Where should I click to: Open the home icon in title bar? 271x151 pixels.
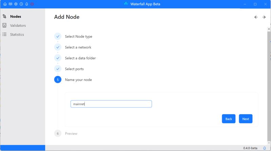click(5, 4)
